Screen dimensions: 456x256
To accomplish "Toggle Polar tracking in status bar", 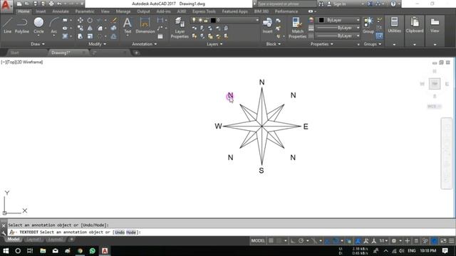I will coord(301,240).
